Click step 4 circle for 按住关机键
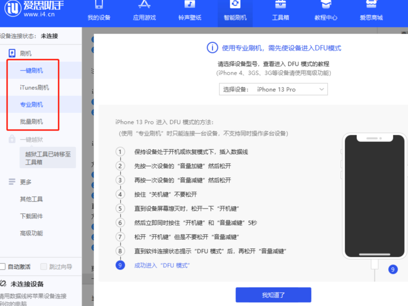Screen dimensions: 408x306 (120, 194)
